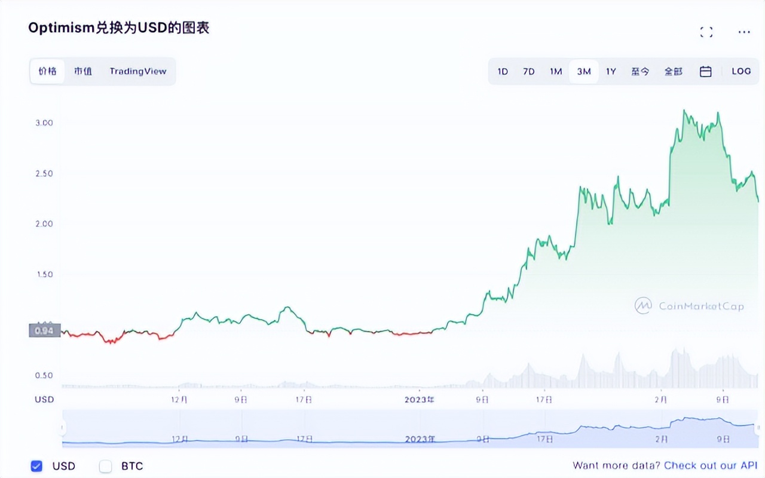
Task: Select the 3M time range
Action: (x=584, y=72)
